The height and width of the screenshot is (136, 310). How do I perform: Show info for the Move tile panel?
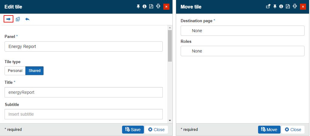pyautogui.click(x=281, y=7)
